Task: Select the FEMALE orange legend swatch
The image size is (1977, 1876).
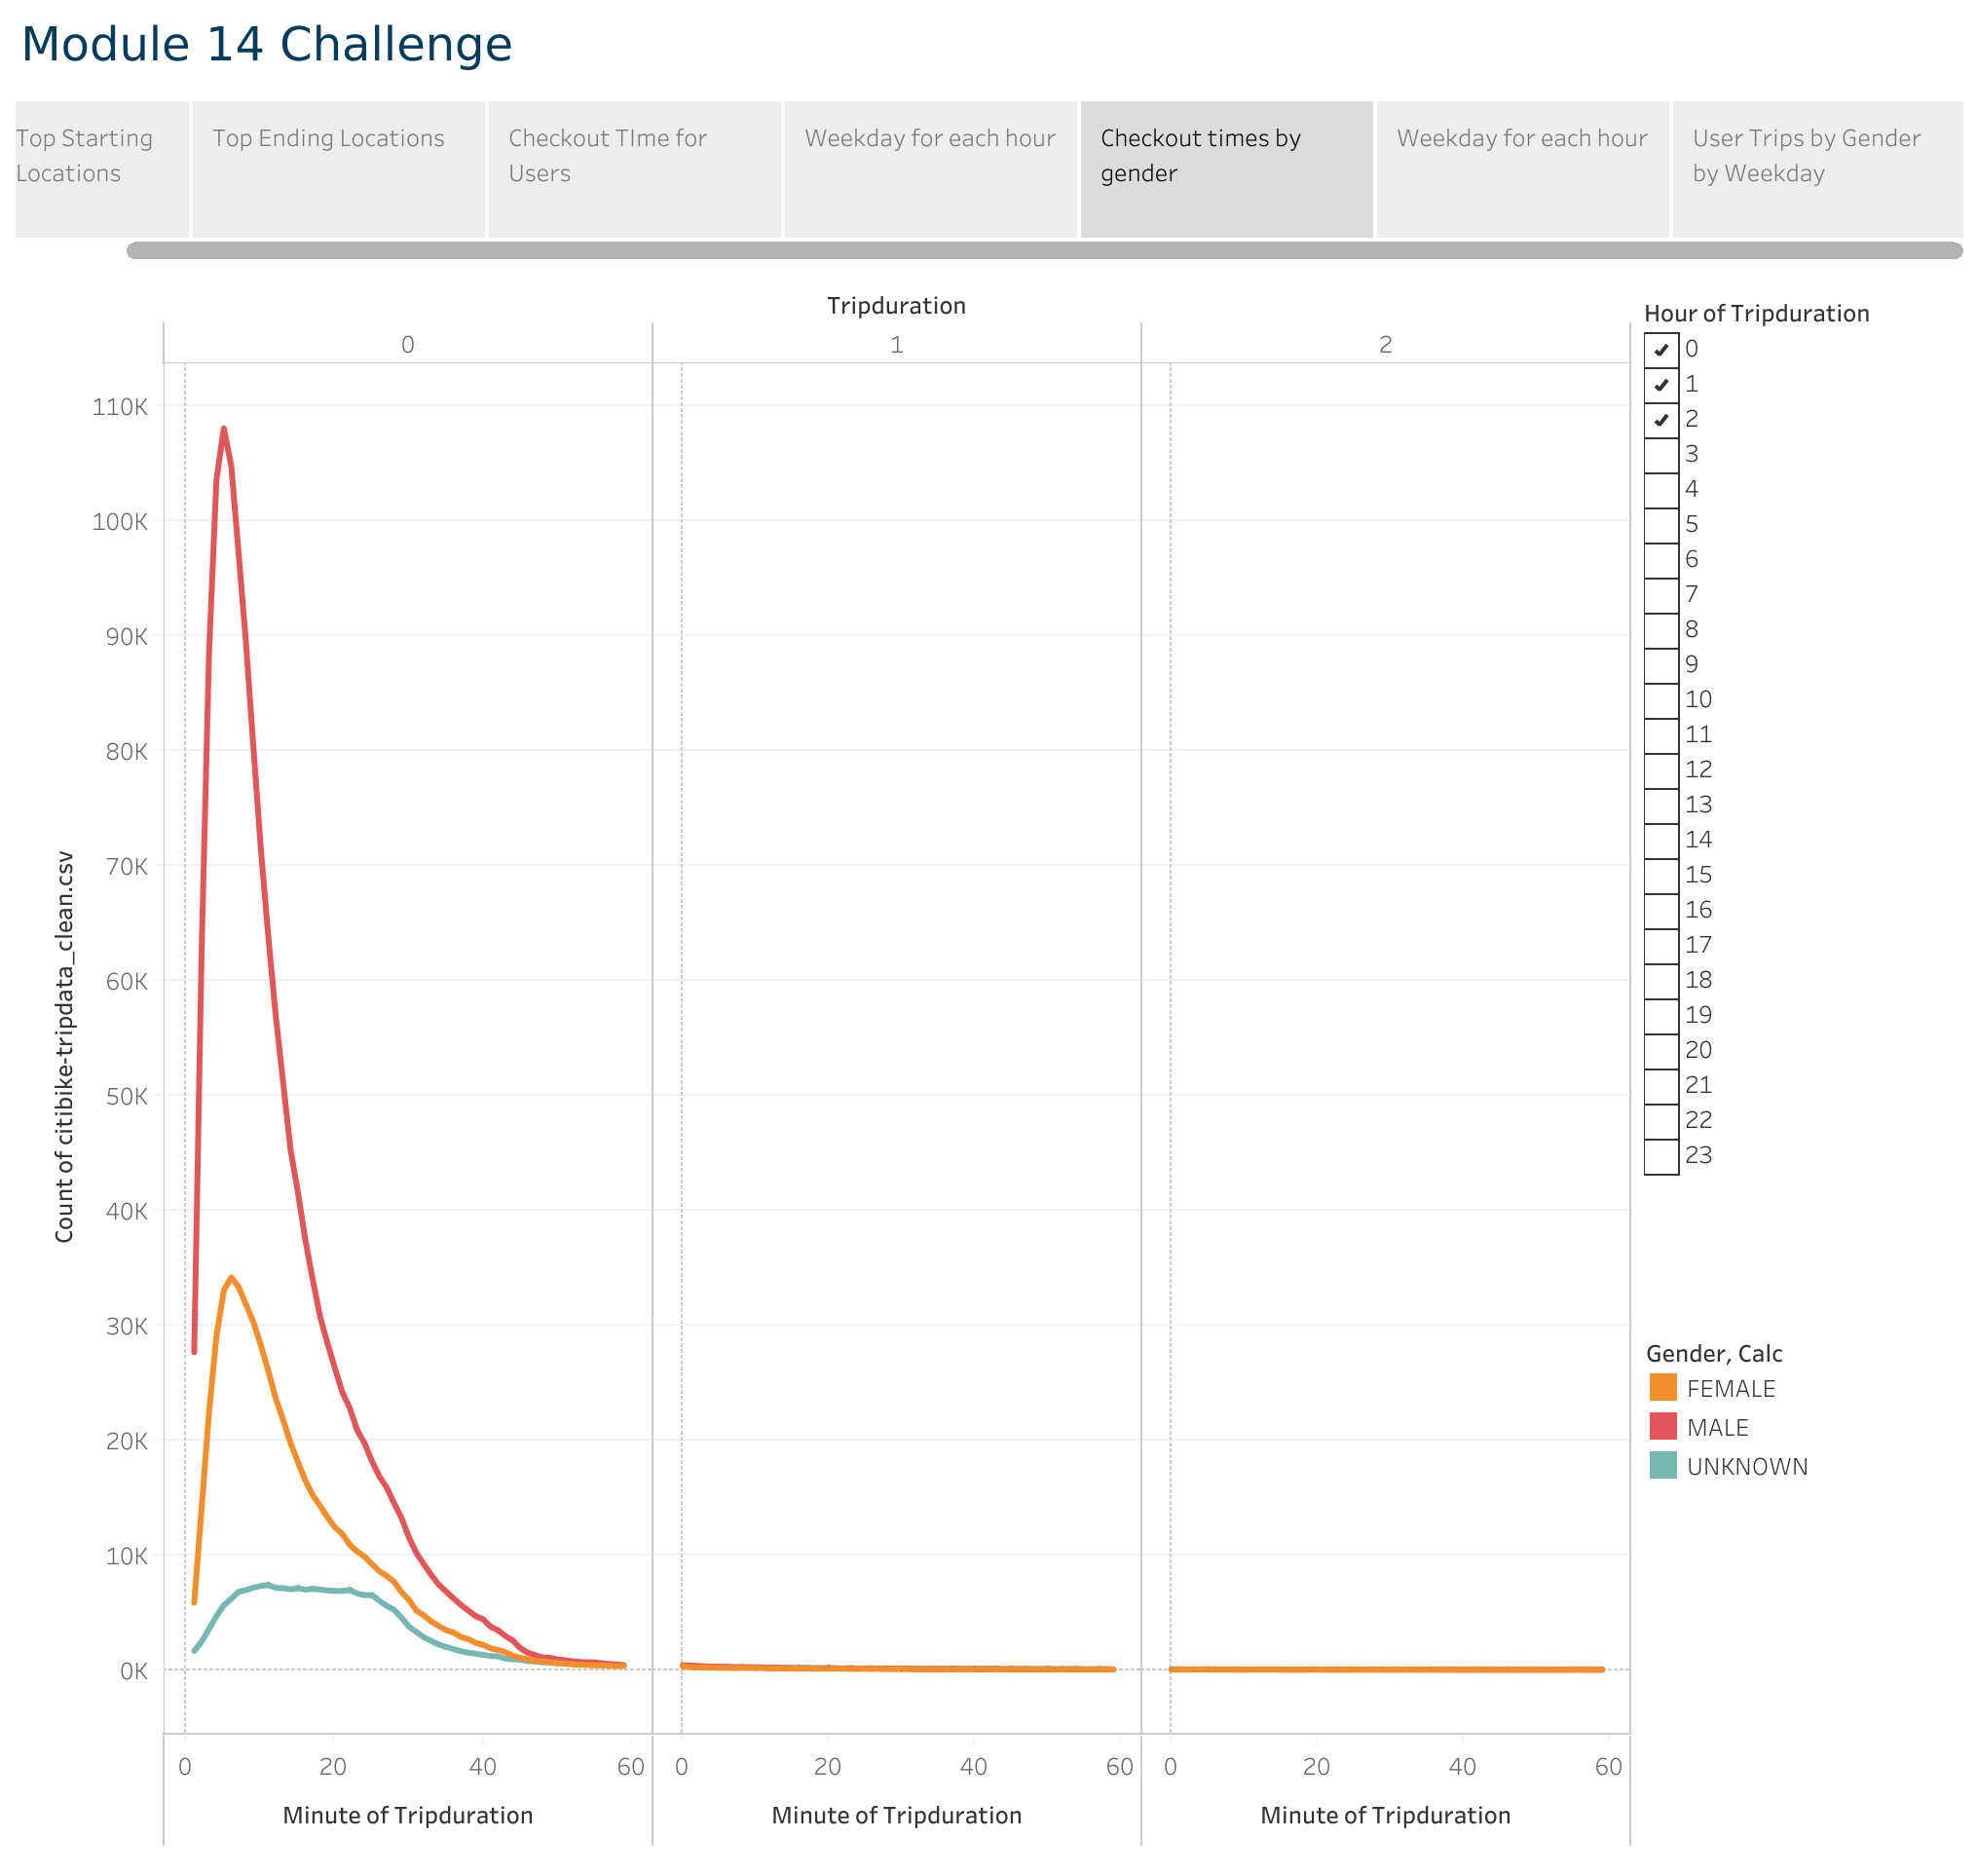Action: tap(1662, 1388)
